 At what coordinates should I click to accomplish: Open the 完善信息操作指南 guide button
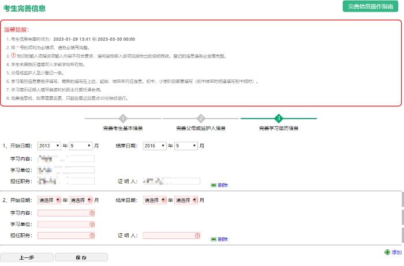click(371, 6)
